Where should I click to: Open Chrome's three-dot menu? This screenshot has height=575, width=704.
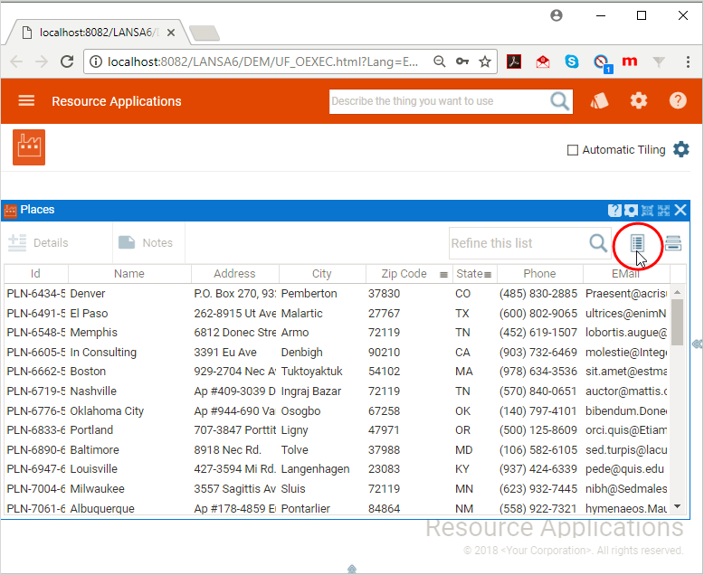[688, 61]
